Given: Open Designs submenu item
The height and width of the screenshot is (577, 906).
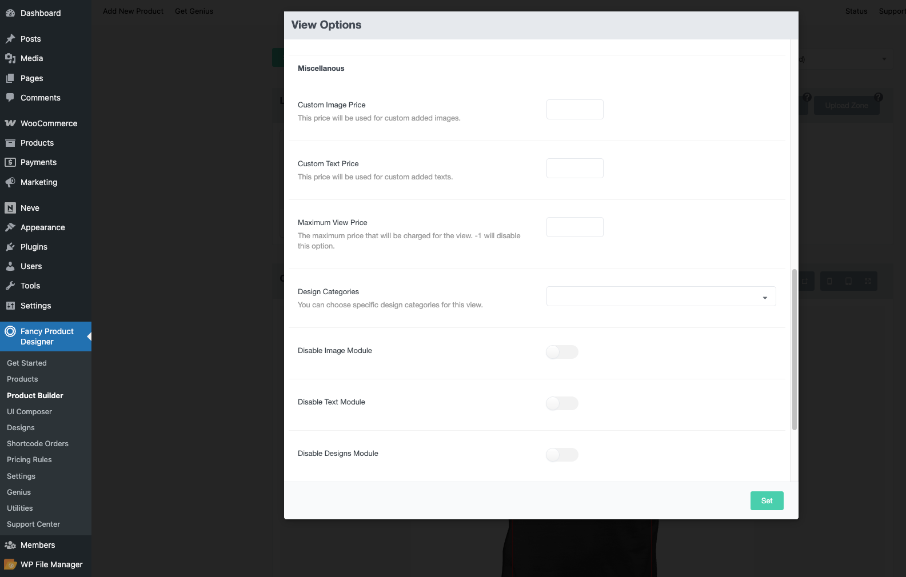Looking at the screenshot, I should (21, 427).
